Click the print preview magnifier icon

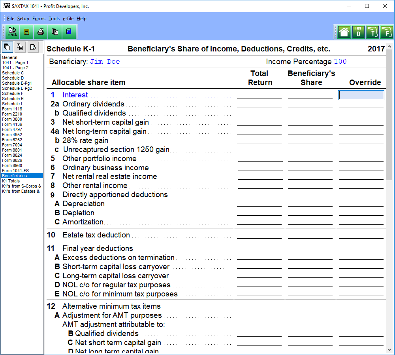tap(33, 47)
